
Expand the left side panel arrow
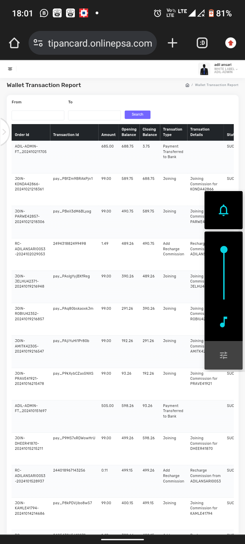coord(4,132)
